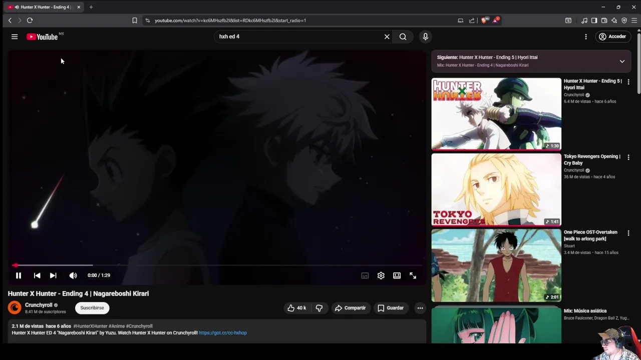Open Brave VPN shield icon
Image resolution: width=641 pixels, height=360 pixels.
[624, 20]
